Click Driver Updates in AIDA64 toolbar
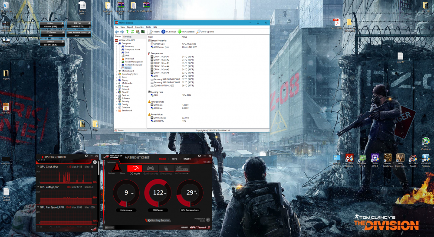Screen dimensions: 434x237 pyautogui.click(x=205, y=32)
